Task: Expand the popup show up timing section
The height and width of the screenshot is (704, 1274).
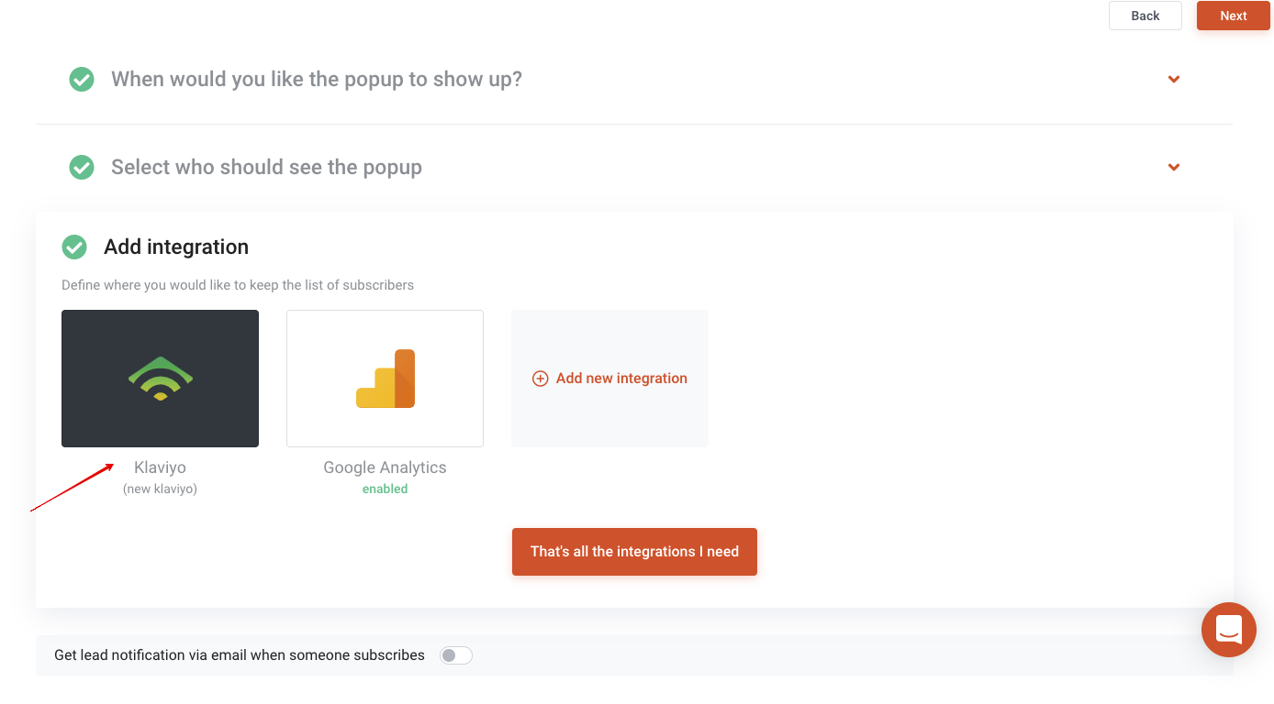Action: pos(1174,80)
